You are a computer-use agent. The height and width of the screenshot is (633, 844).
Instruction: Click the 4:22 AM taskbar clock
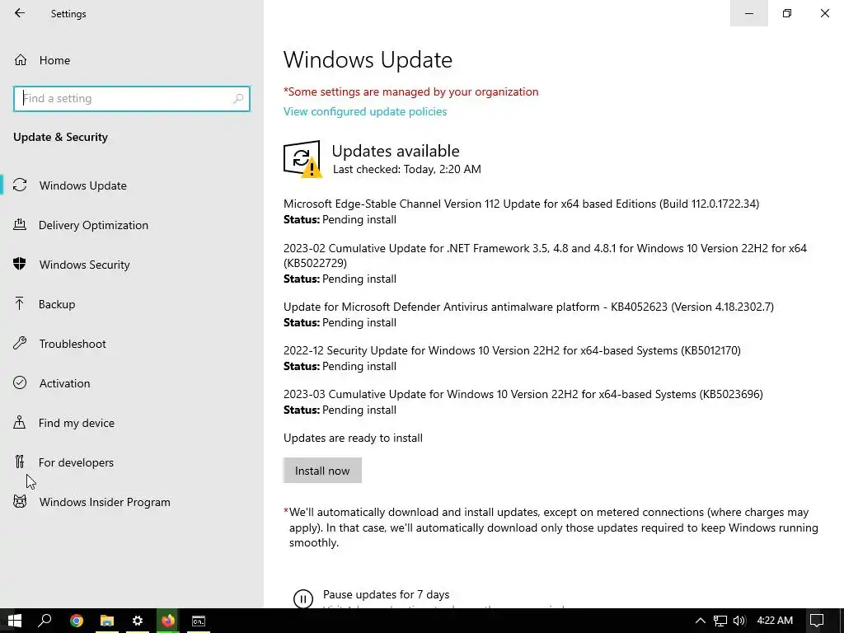pos(775,621)
